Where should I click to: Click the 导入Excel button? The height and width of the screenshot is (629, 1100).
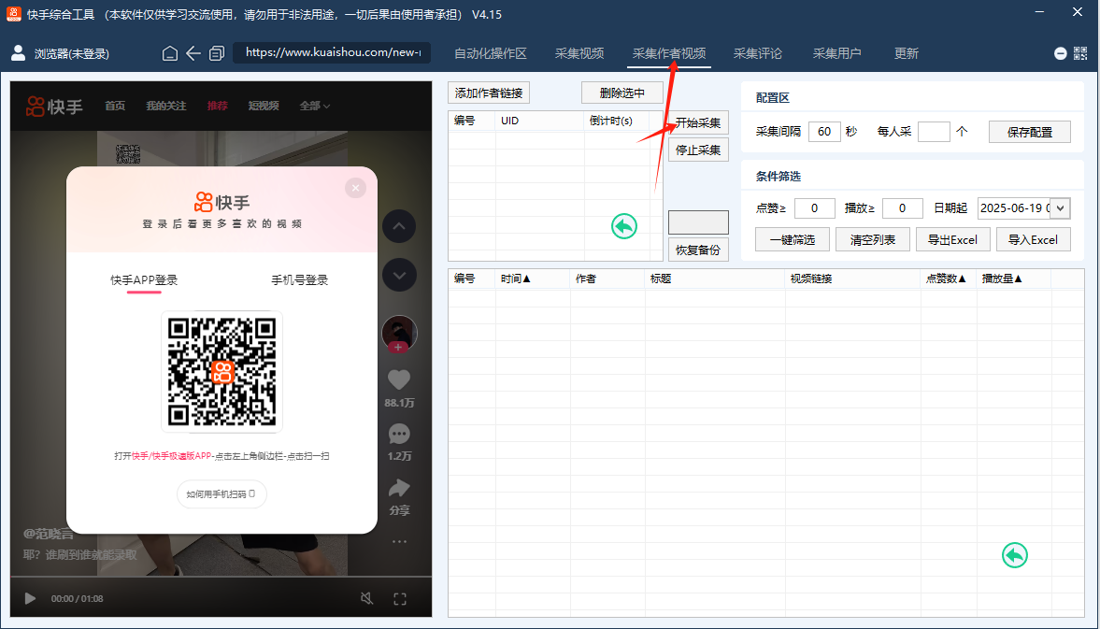pos(1033,240)
